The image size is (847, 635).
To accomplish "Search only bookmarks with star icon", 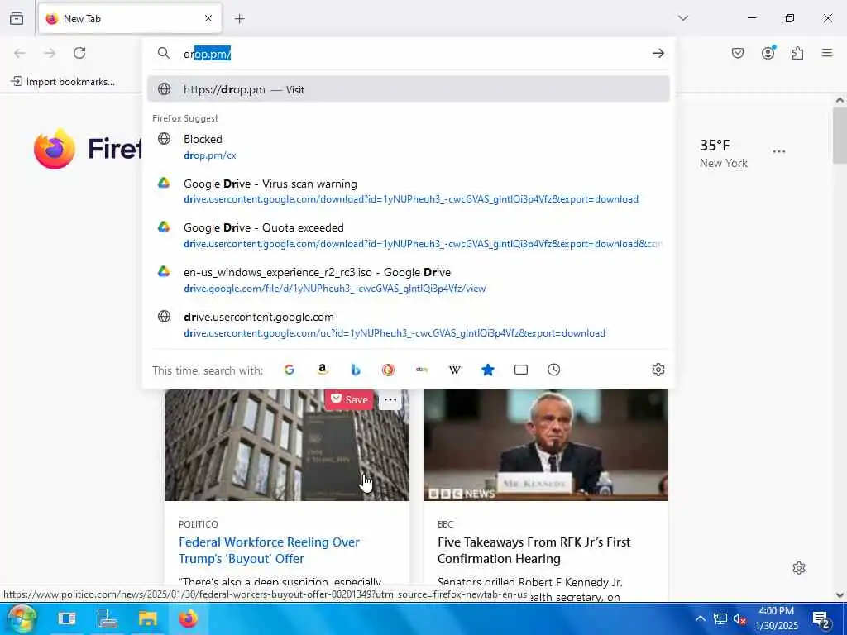I will (488, 370).
